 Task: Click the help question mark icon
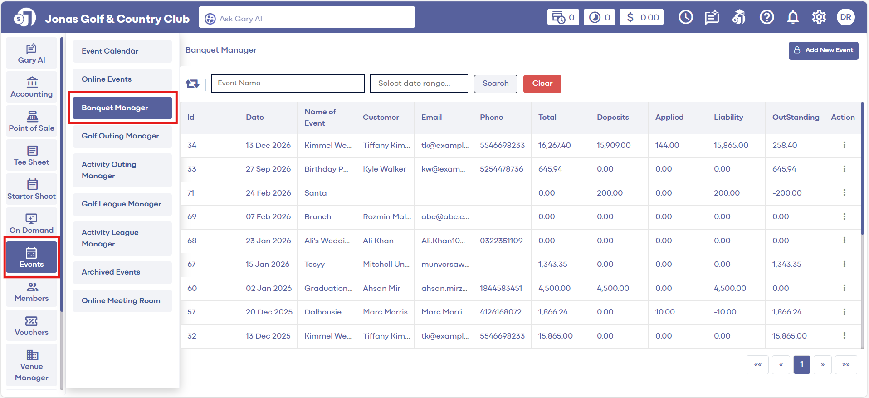766,18
